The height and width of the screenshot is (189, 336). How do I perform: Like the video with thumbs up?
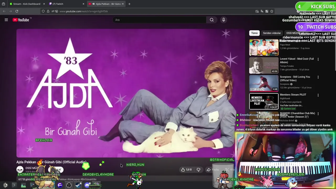186,170
